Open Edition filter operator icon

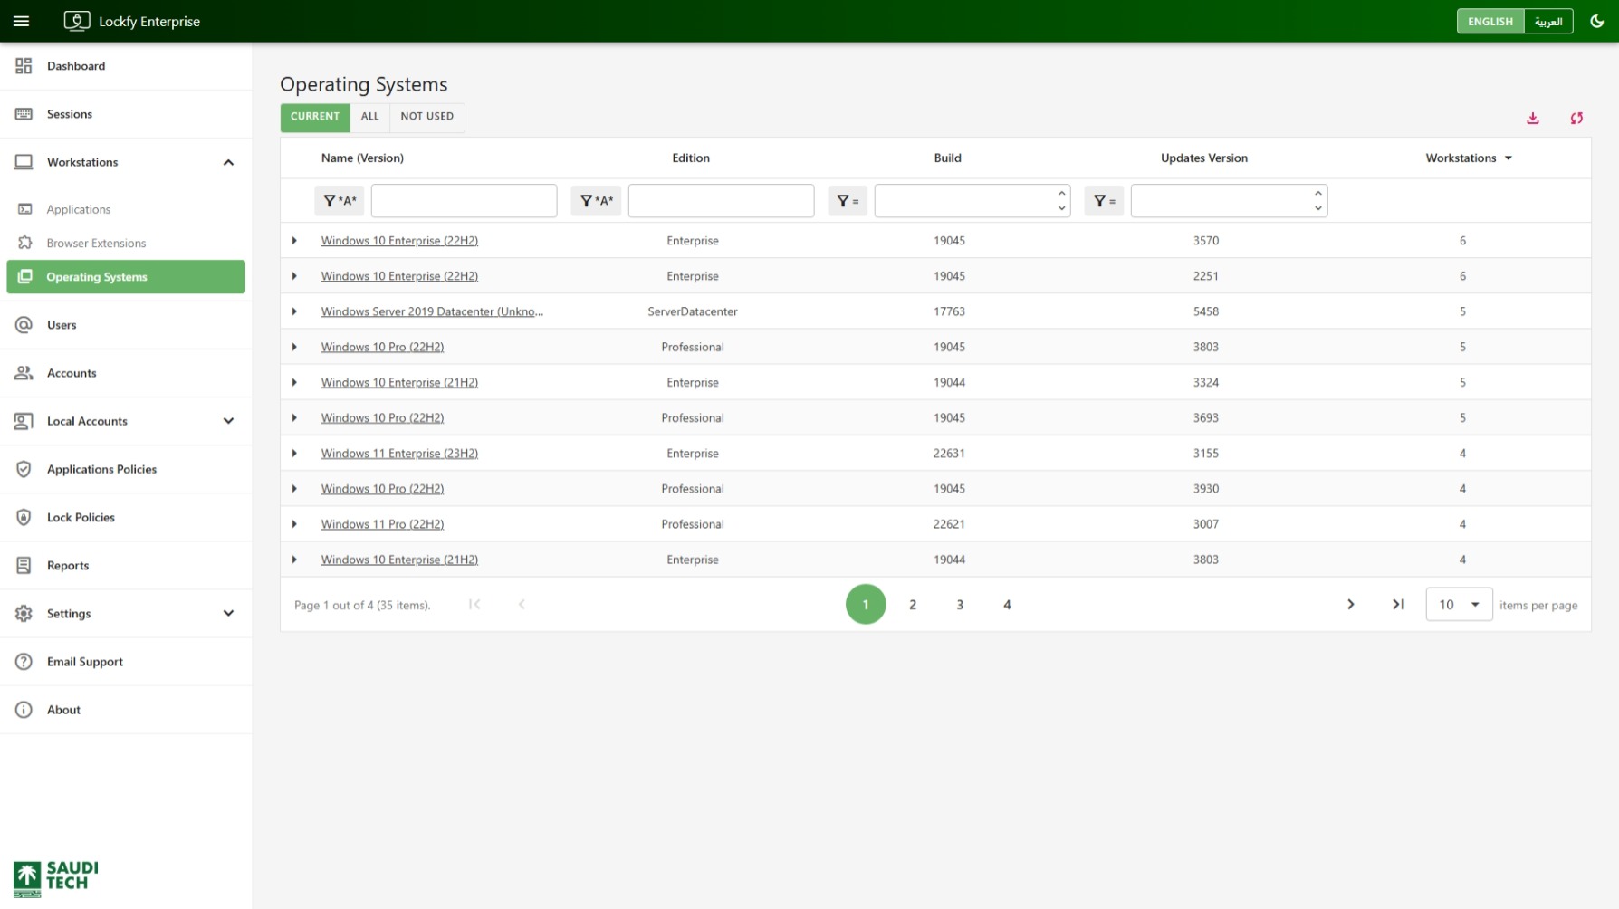[597, 201]
